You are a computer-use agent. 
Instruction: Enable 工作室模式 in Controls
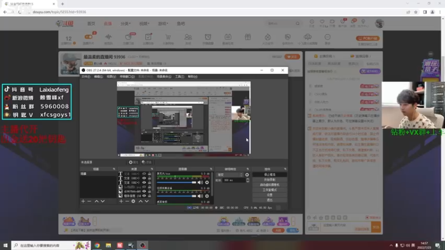269,190
